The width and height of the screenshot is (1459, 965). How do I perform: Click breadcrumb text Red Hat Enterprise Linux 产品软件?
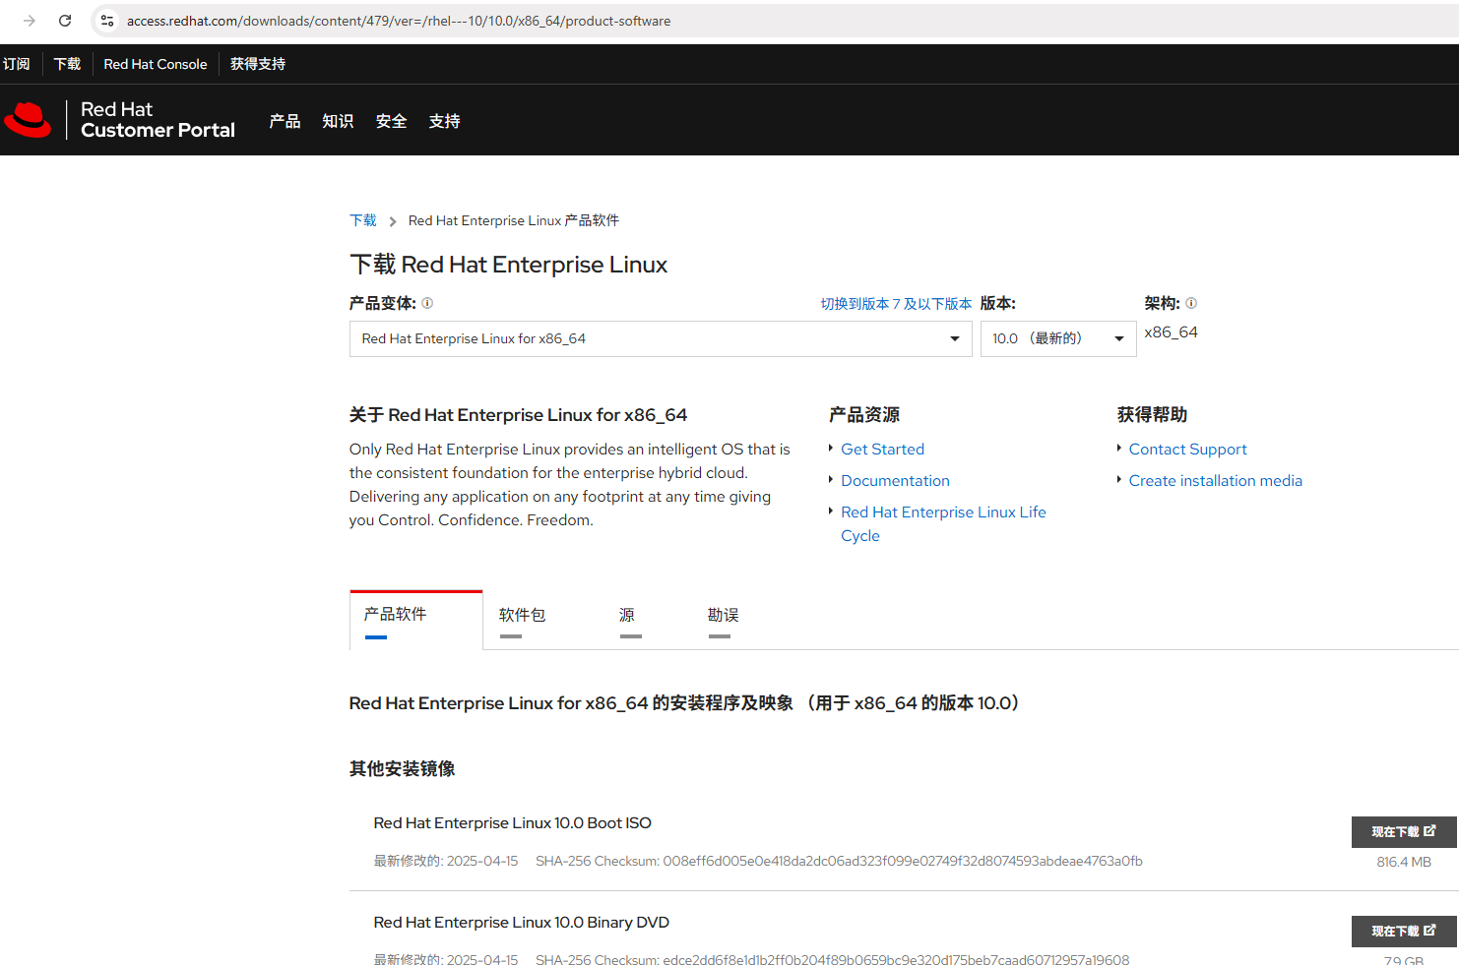(514, 220)
